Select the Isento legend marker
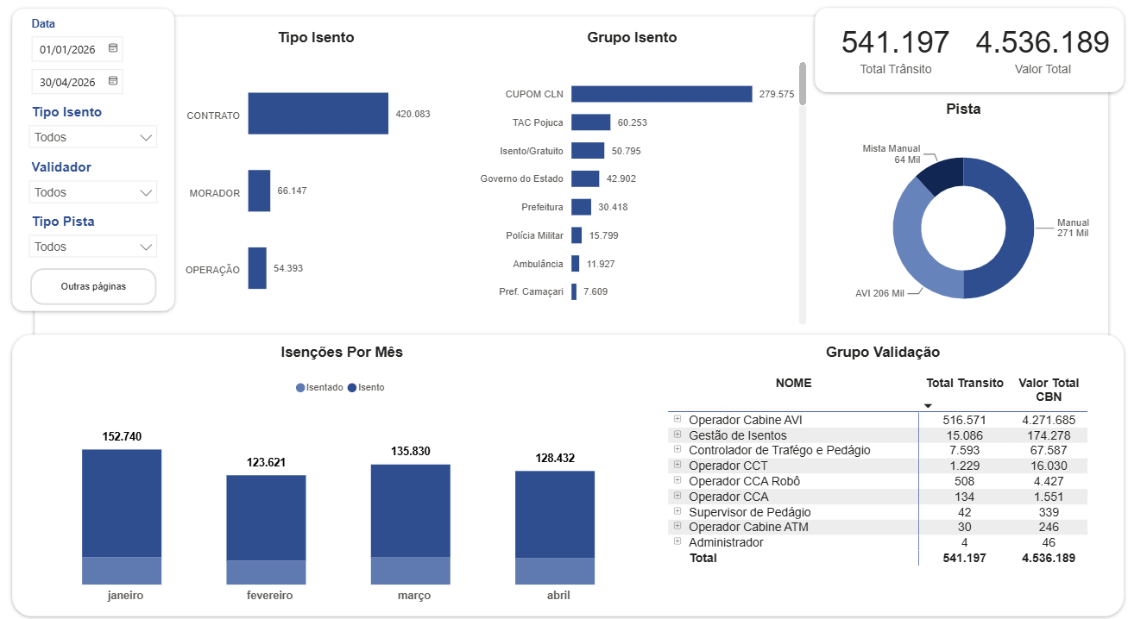The height and width of the screenshot is (619, 1128). tap(352, 388)
